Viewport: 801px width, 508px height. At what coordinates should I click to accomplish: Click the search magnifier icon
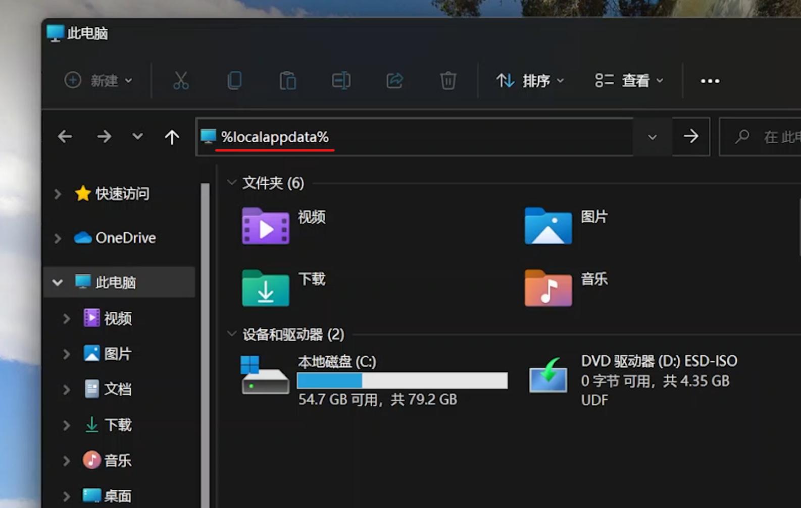pos(742,136)
